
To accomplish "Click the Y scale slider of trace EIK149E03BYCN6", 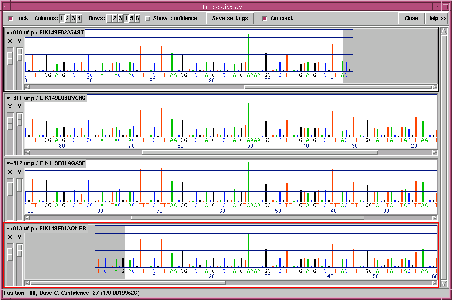I will [x=20, y=120].
